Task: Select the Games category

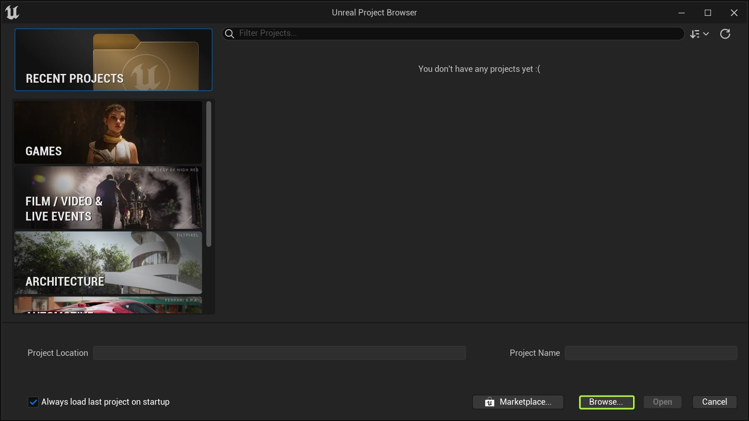Action: point(108,132)
